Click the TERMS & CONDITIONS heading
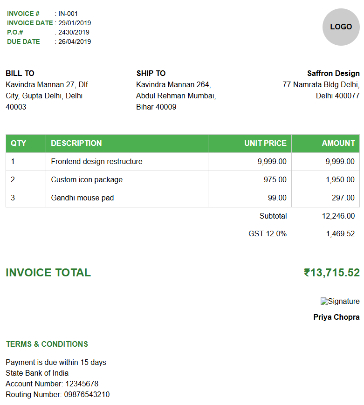364x405 pixels. 47,344
